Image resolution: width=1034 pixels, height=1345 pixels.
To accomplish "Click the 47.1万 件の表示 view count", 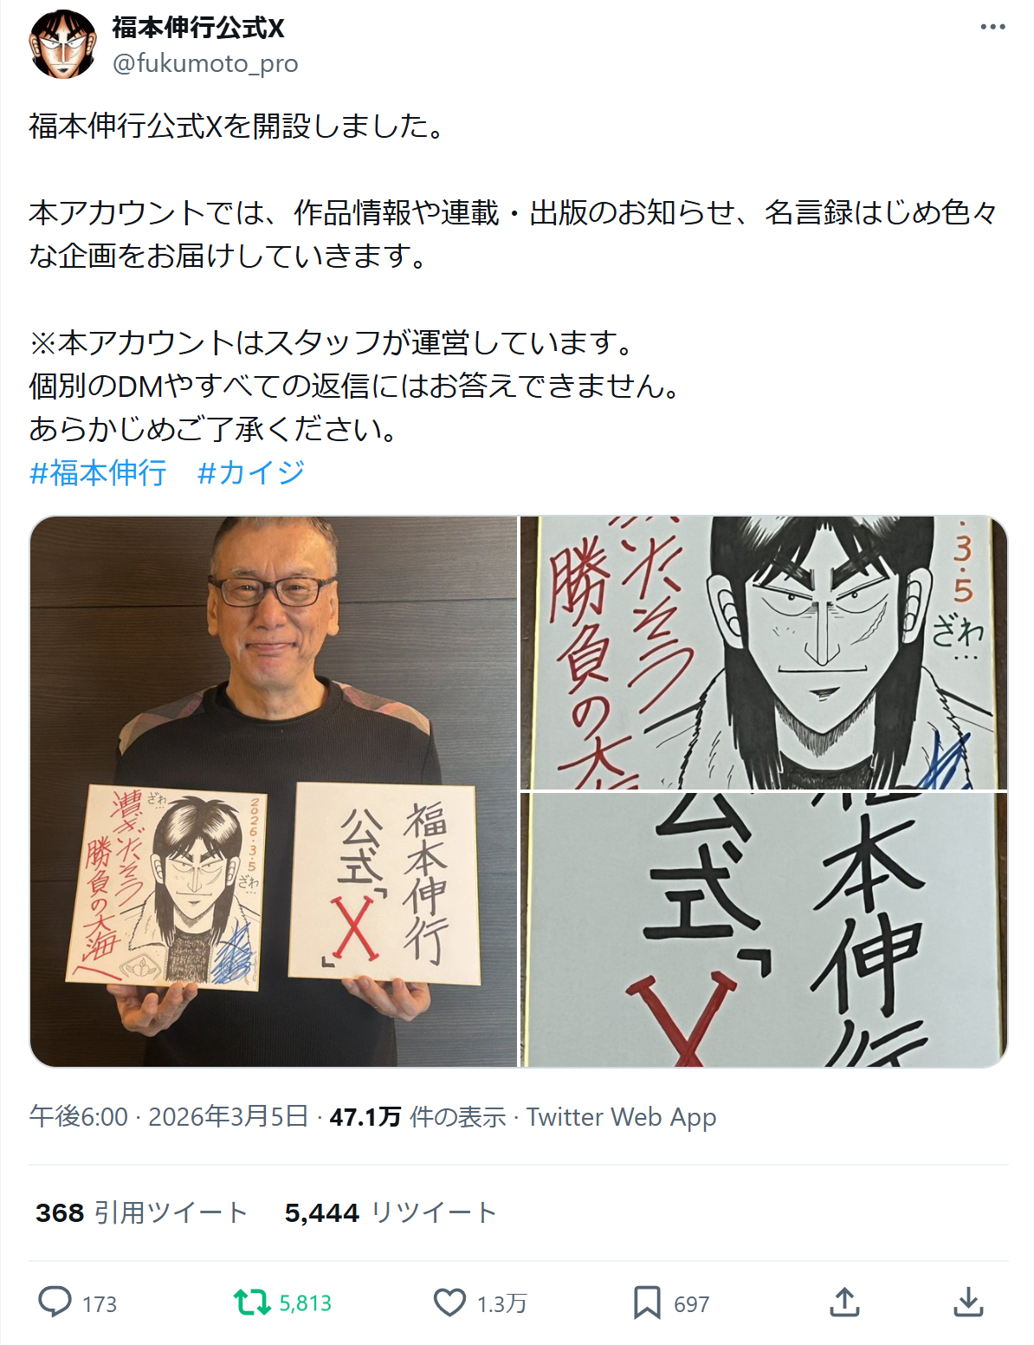I will pos(417,1116).
